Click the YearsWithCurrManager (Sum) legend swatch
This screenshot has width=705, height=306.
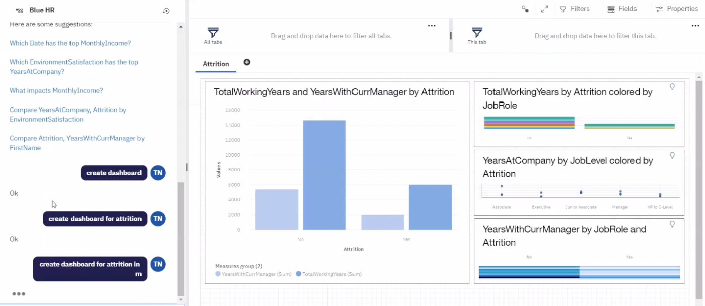point(217,274)
